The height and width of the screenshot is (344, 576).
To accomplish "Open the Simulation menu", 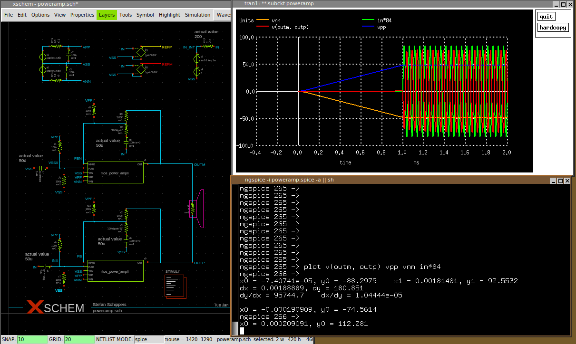I will [197, 15].
